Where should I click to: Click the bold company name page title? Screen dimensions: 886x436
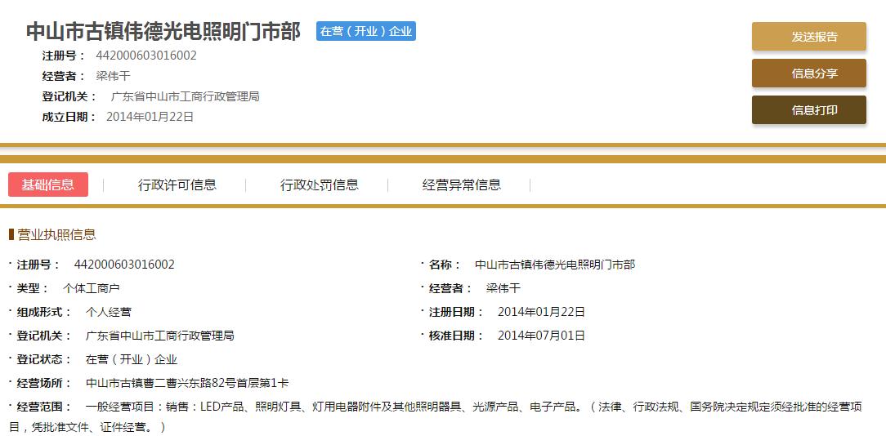click(x=163, y=32)
